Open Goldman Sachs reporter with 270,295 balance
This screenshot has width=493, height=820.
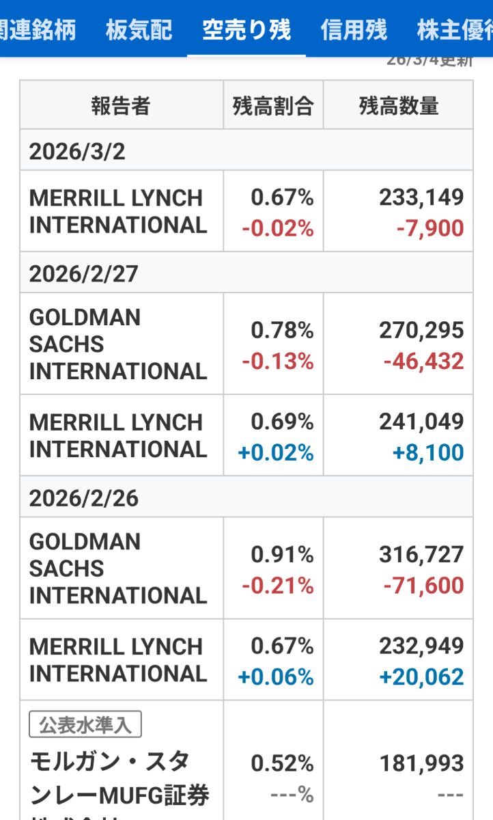click(117, 344)
